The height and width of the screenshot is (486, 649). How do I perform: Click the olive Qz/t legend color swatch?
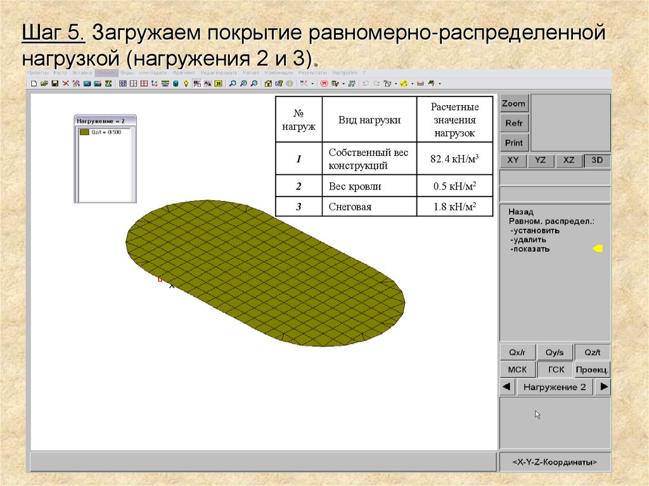[x=84, y=132]
